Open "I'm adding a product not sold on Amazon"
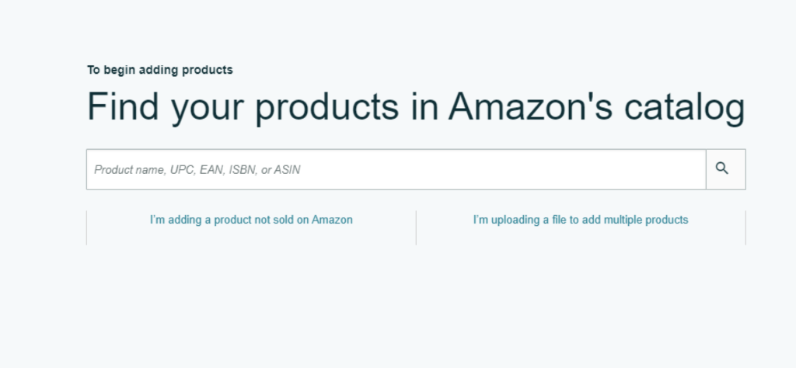The width and height of the screenshot is (796, 368). tap(251, 220)
